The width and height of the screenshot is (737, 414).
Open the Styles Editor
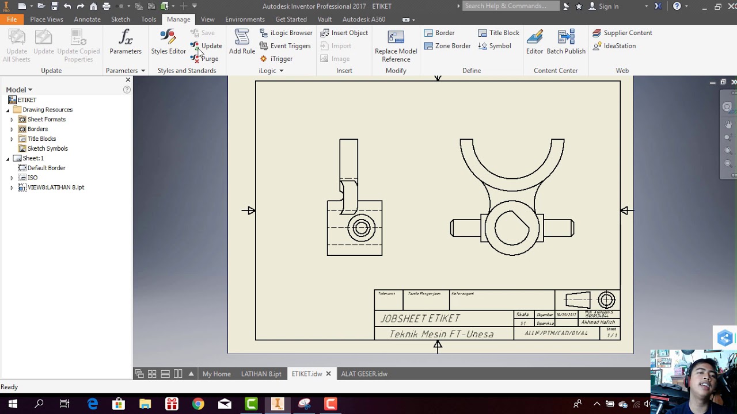click(168, 43)
